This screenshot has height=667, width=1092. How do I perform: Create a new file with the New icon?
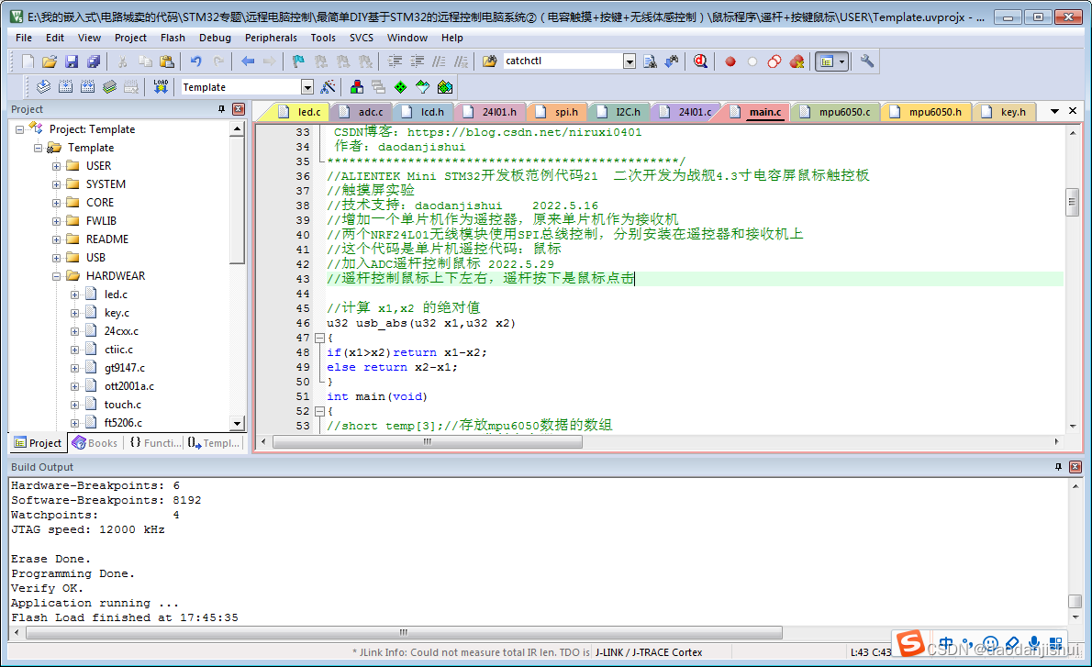[x=28, y=61]
